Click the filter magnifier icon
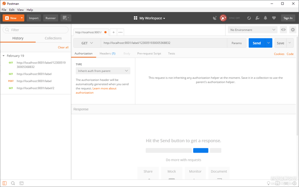Screen dimensions: 299x187 (x=7, y=30)
